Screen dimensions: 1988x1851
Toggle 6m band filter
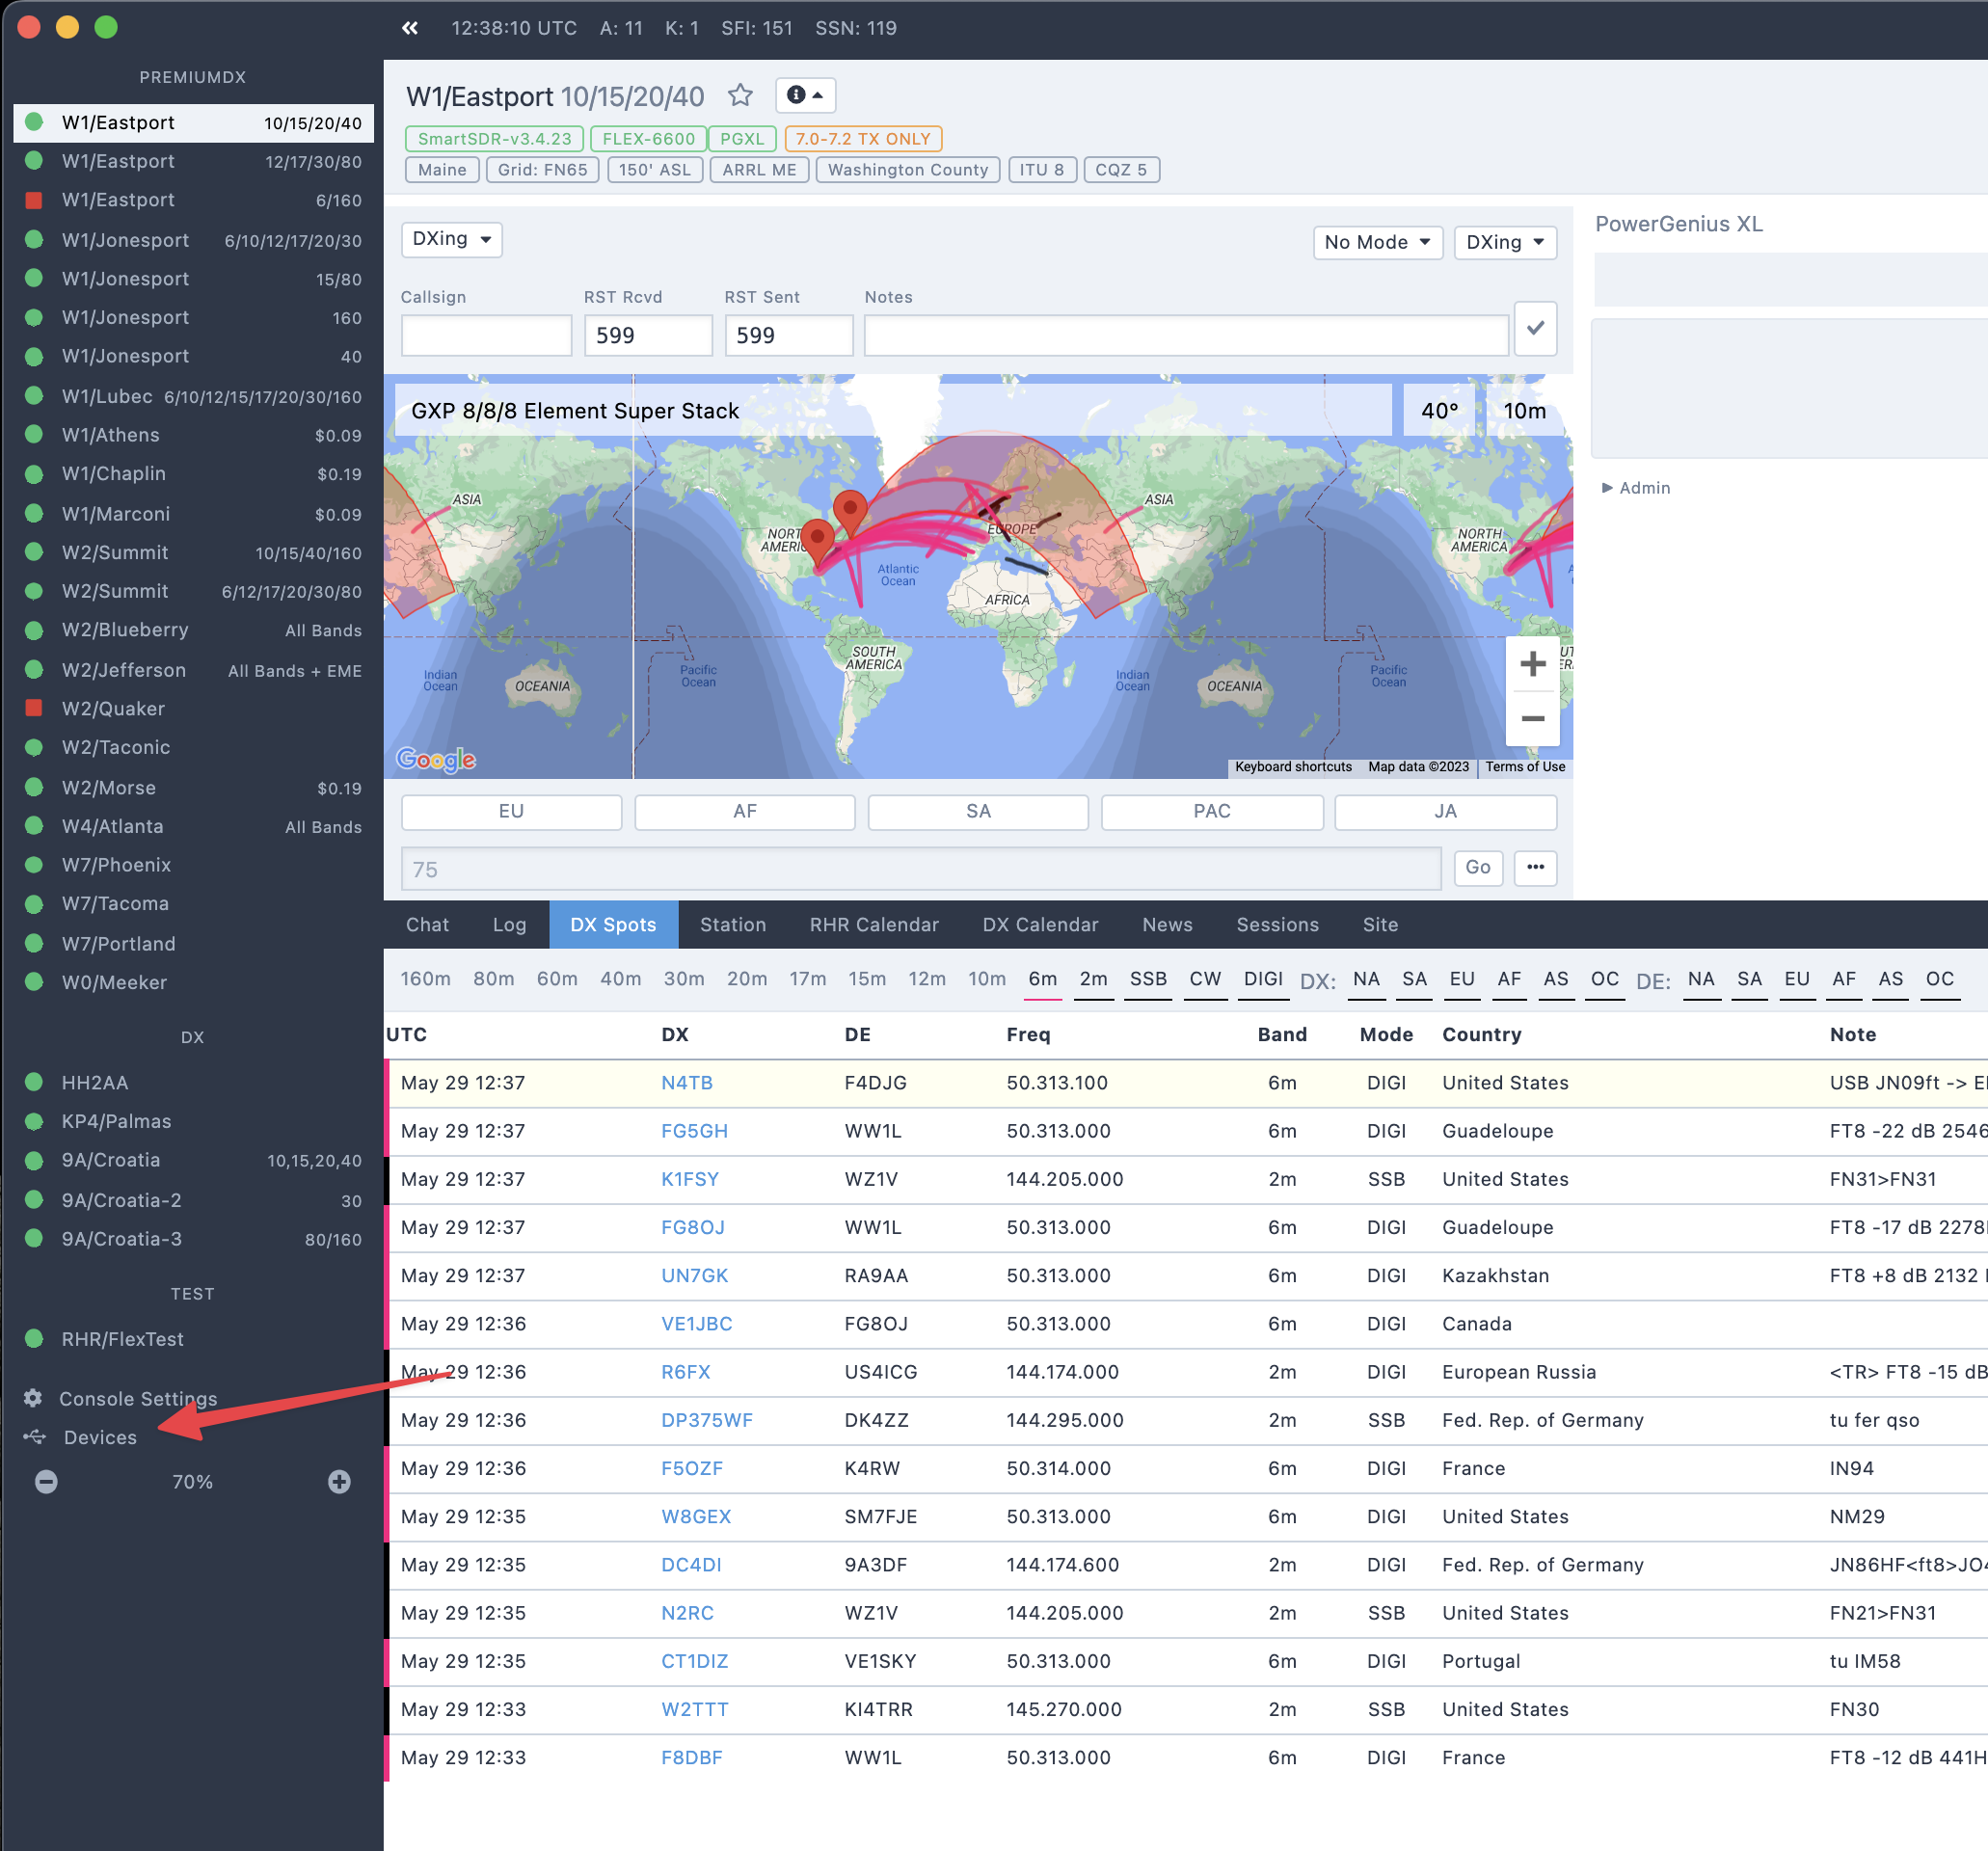[x=1042, y=979]
